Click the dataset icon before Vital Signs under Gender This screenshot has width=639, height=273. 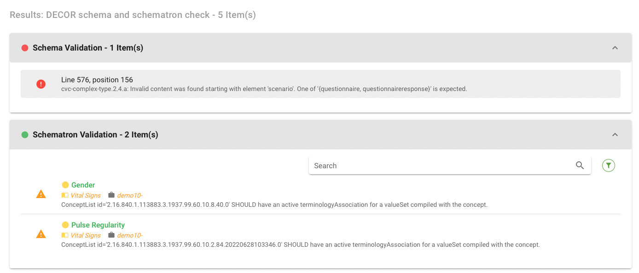coord(65,195)
